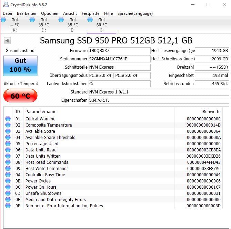Click status orb of Media and Data Integrity Errors
Viewport: 231px width, 229px height.
[x=8, y=199]
